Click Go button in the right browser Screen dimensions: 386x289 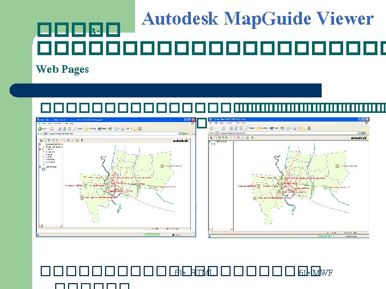pos(363,133)
